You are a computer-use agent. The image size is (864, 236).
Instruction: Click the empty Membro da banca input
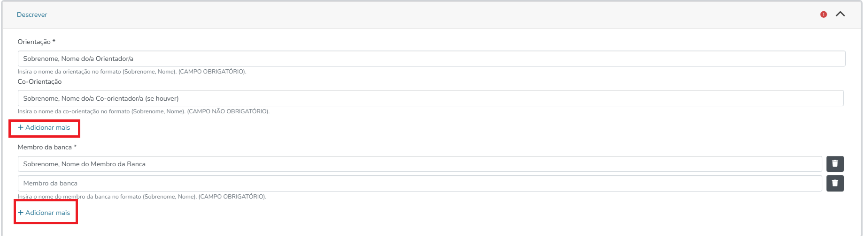(x=419, y=183)
